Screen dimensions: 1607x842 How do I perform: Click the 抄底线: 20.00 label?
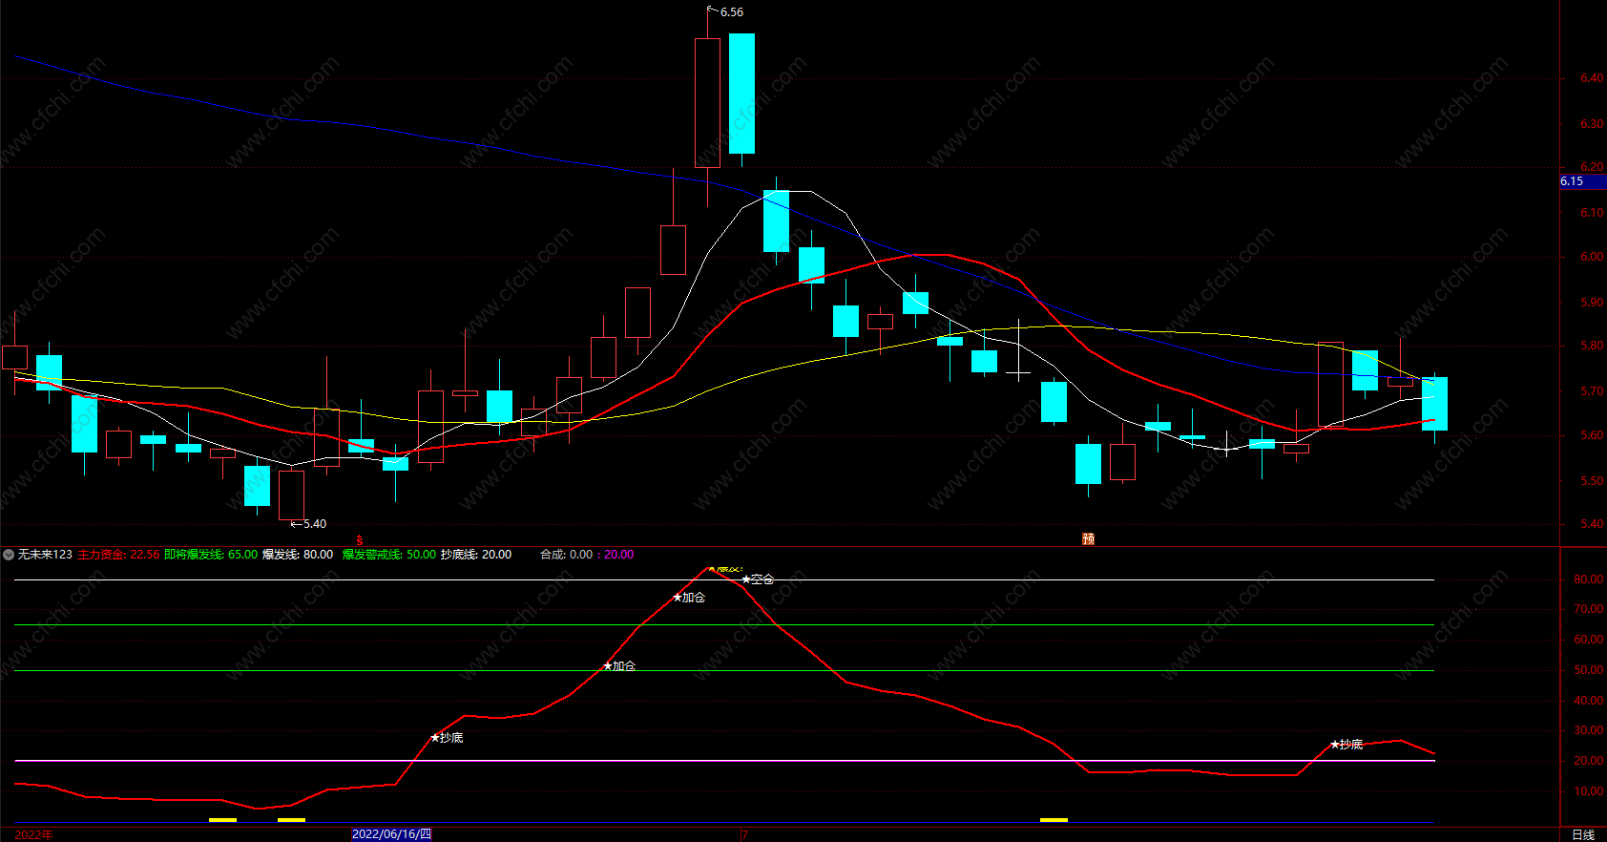tap(476, 555)
